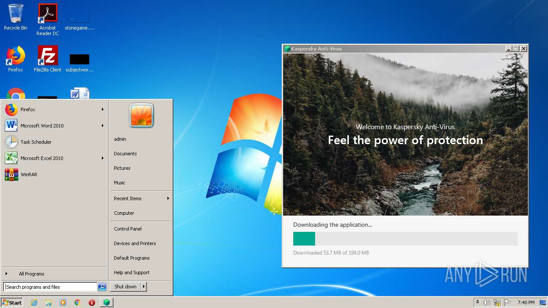
Task: Close the Kaspersky Anti-Virus window
Action: coord(523,49)
